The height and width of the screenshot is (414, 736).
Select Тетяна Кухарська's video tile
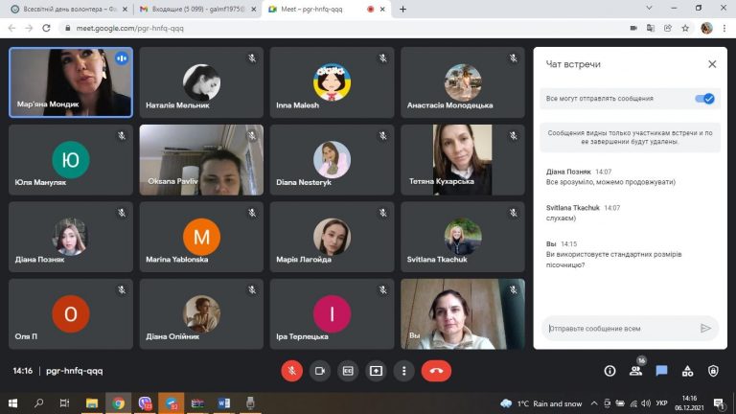coord(463,160)
